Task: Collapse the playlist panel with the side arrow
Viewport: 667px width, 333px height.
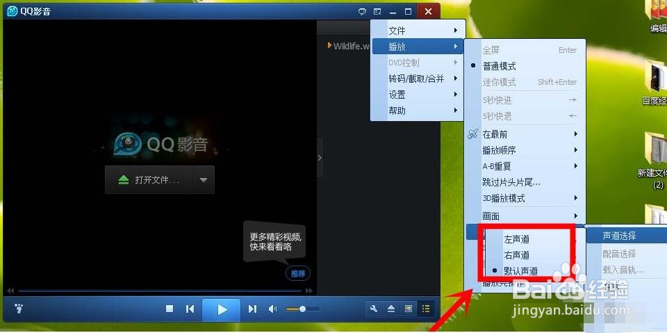Action: click(x=320, y=158)
